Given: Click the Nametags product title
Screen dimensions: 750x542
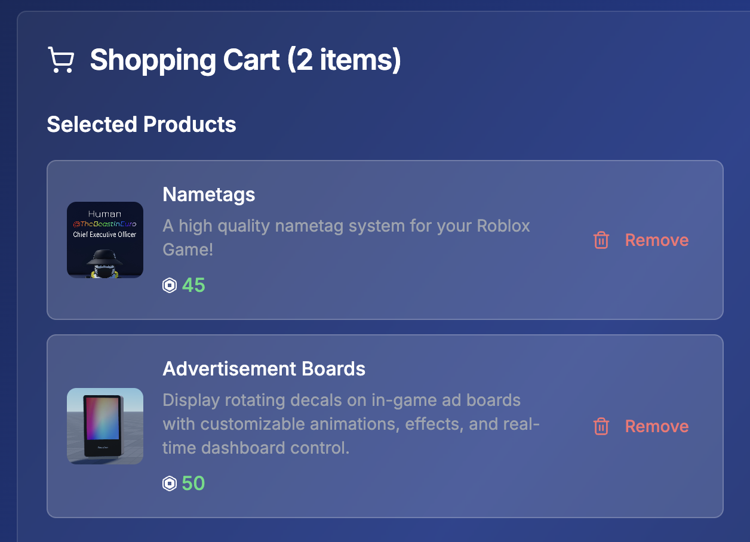Looking at the screenshot, I should (209, 194).
